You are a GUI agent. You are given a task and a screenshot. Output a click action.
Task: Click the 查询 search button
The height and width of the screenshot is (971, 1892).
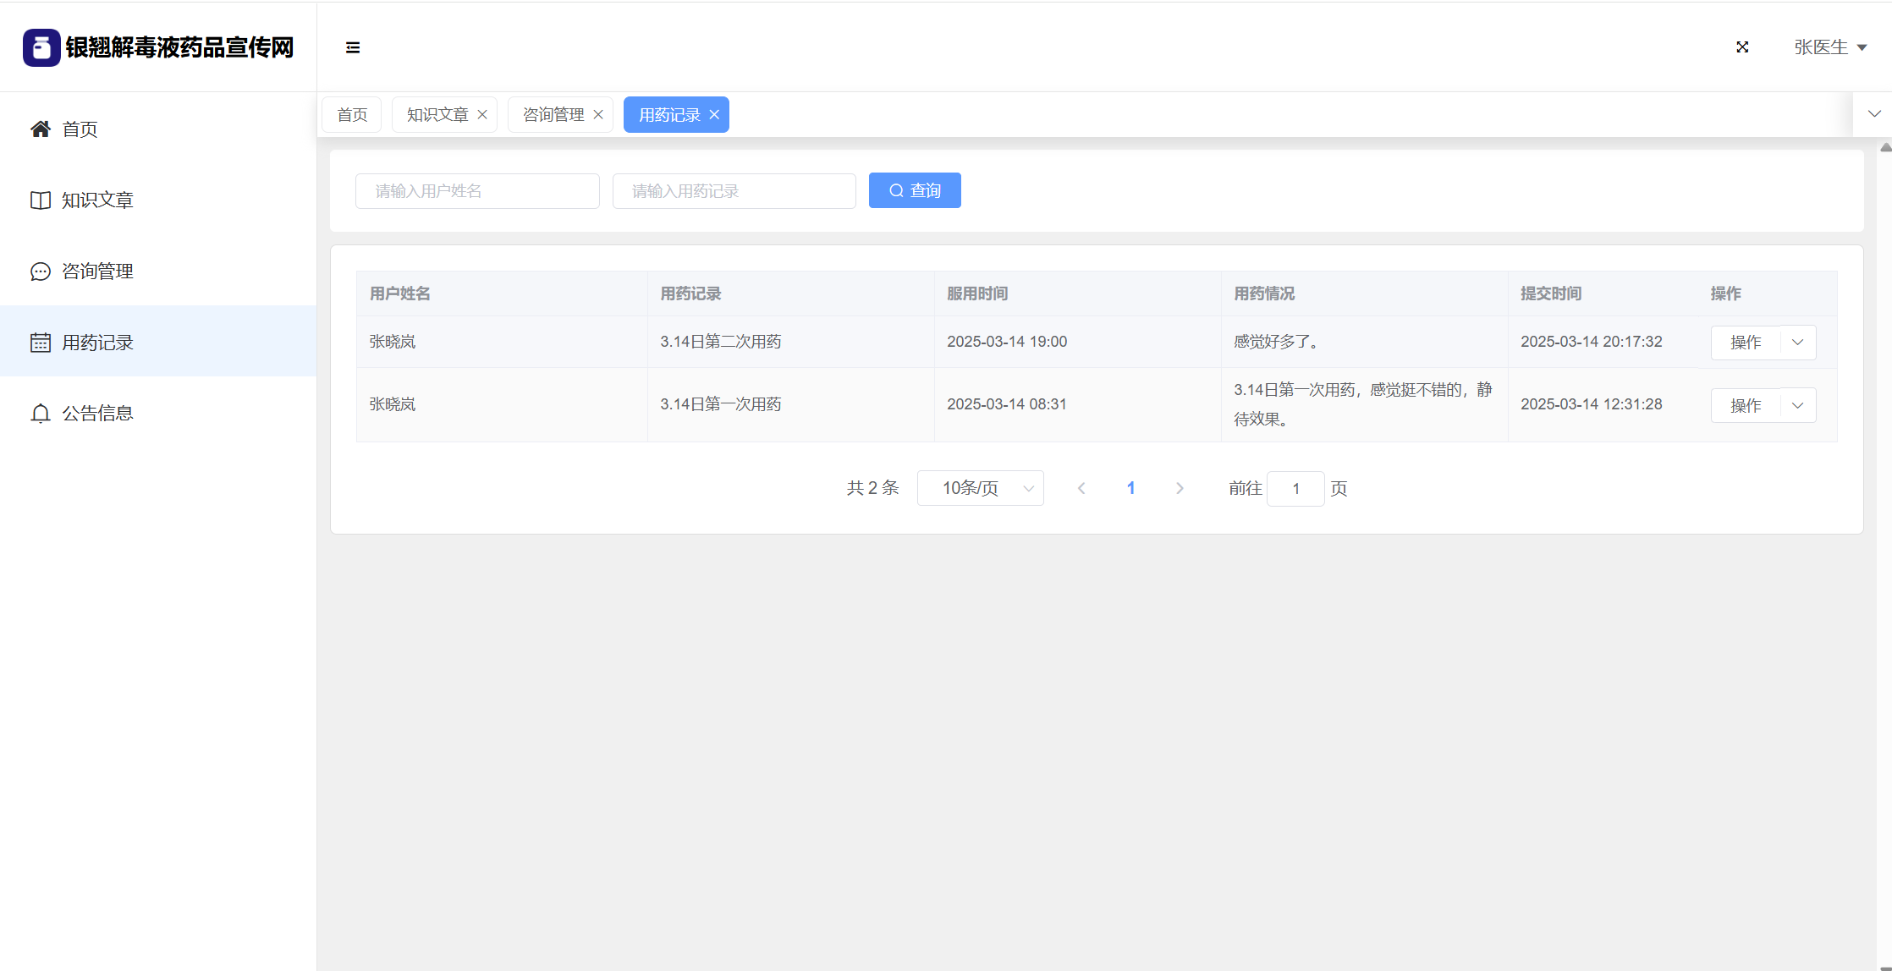coord(915,190)
